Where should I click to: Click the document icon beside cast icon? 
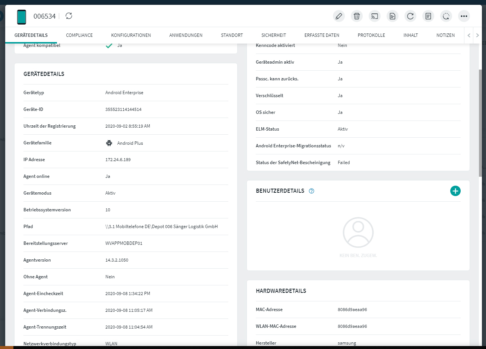pos(392,16)
